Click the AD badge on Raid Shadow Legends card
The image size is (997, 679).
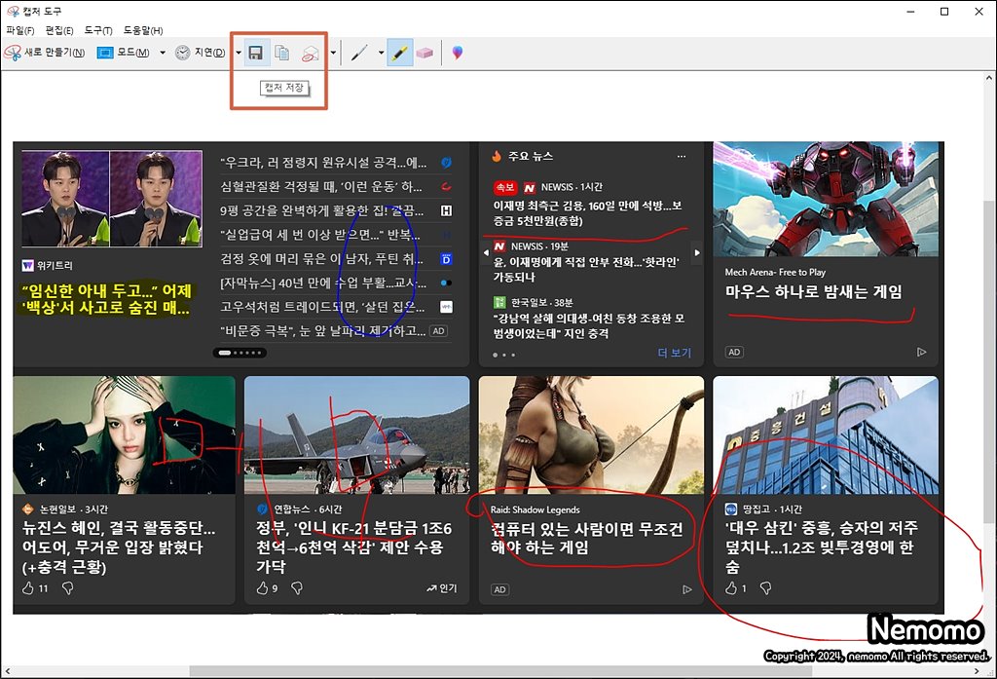pyautogui.click(x=500, y=590)
